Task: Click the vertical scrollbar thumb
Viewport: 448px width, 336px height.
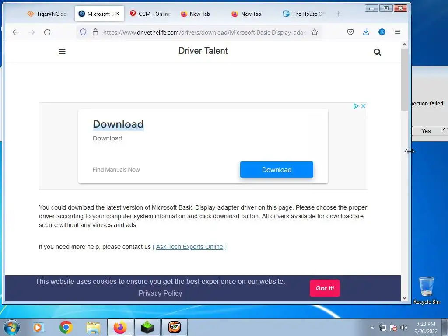Action: coord(404,80)
